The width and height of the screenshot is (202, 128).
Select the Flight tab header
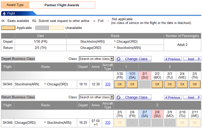pyautogui.click(x=11, y=13)
